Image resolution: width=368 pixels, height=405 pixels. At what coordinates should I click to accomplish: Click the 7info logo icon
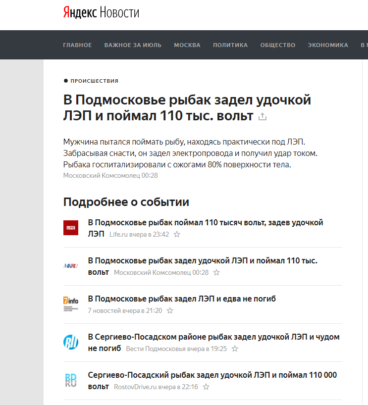(71, 304)
